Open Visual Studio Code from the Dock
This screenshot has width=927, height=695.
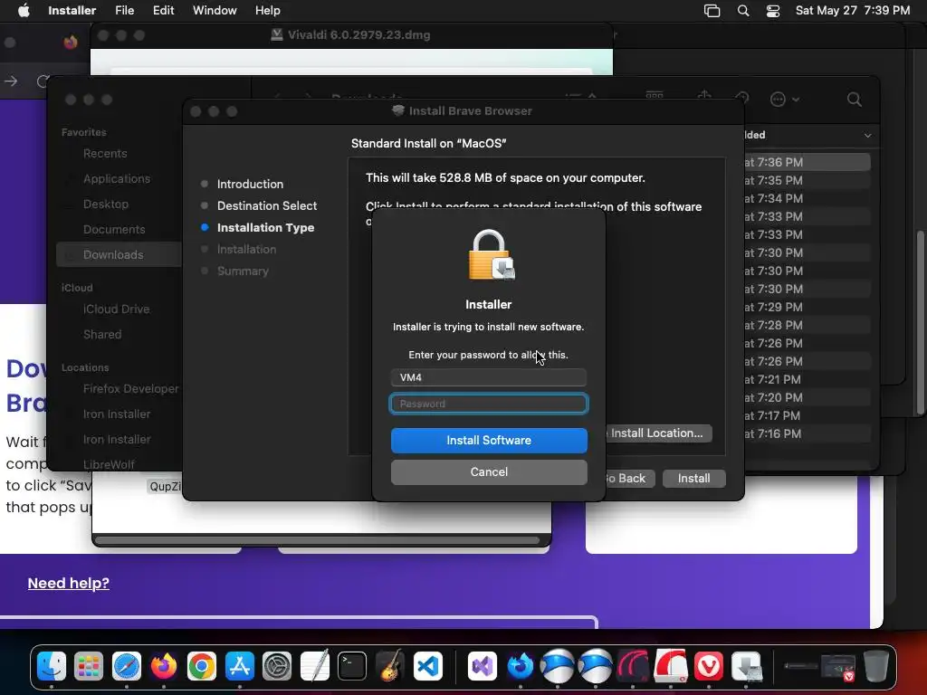(x=428, y=666)
